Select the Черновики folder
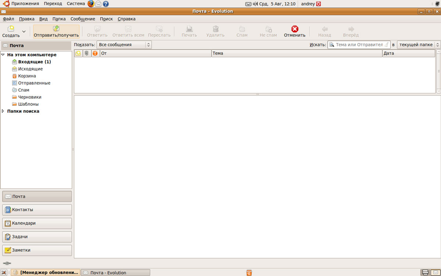This screenshot has width=441, height=276. tap(30, 97)
